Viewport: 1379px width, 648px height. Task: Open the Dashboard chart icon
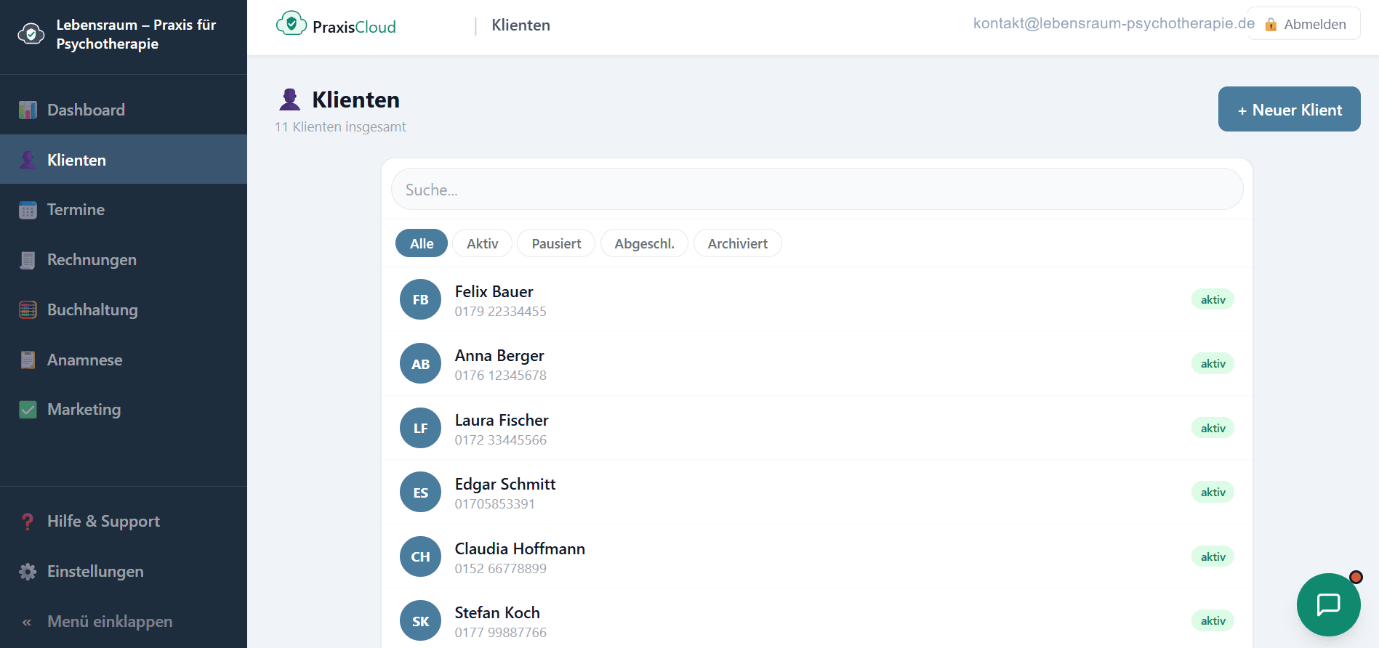tap(28, 110)
